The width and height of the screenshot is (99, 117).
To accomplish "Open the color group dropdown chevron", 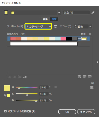I will click(x=59, y=13).
